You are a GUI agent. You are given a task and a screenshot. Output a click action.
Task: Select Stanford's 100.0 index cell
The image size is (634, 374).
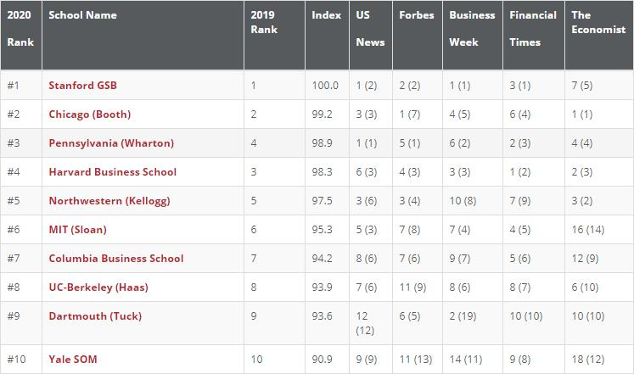[x=327, y=85]
